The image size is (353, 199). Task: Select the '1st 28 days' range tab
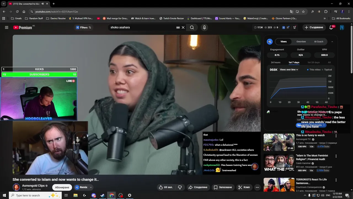[x=314, y=62]
